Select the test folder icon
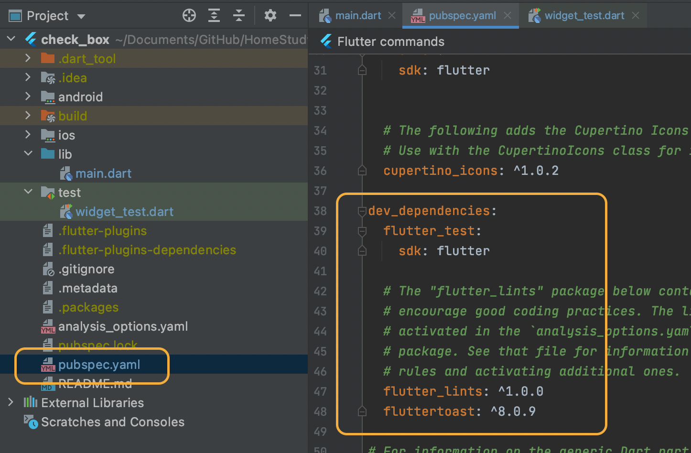This screenshot has width=691, height=453. [48, 193]
